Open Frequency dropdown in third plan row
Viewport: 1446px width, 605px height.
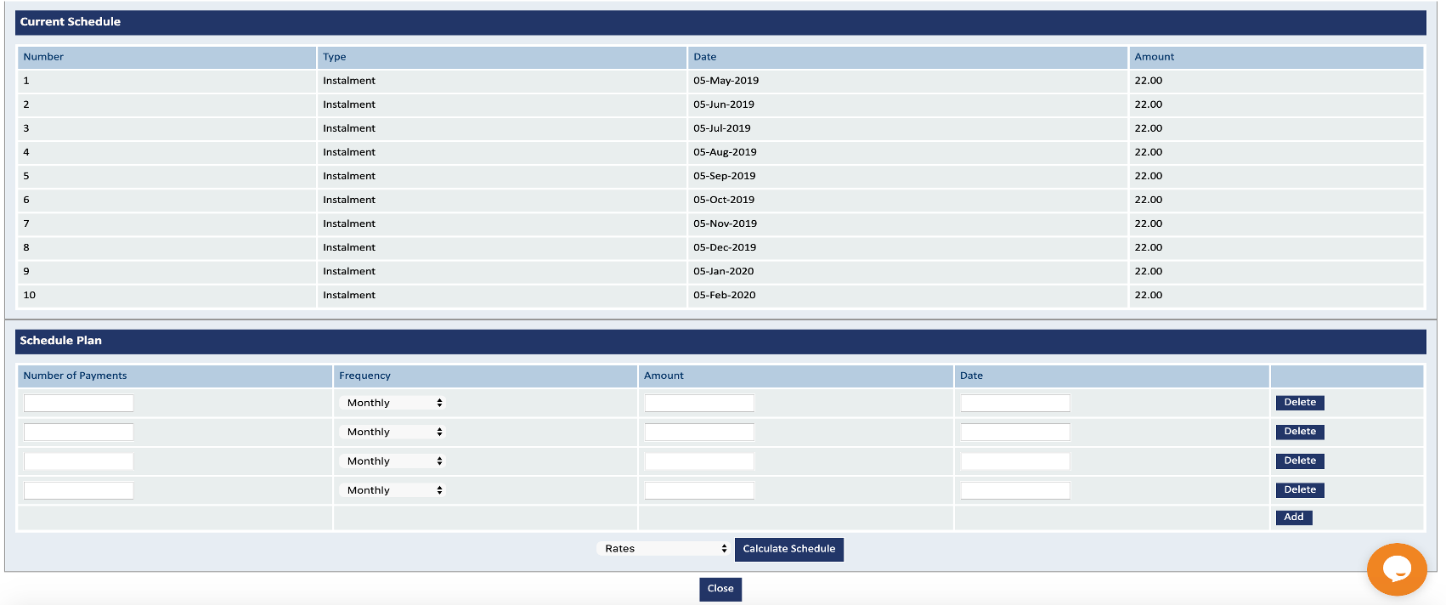point(393,461)
